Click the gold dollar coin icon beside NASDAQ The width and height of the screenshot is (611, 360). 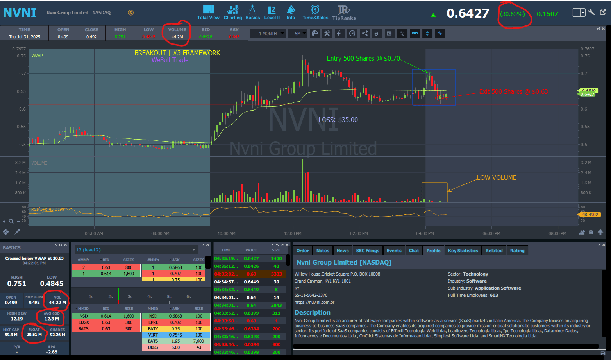pyautogui.click(x=131, y=13)
